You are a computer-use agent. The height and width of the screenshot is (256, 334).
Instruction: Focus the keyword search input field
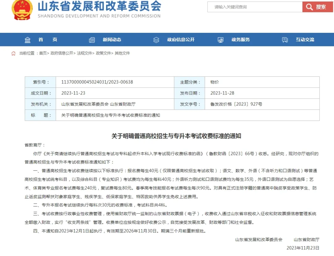(x=255, y=7)
